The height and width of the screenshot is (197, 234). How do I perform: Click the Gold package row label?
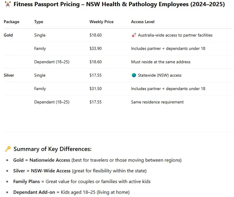(x=8, y=35)
